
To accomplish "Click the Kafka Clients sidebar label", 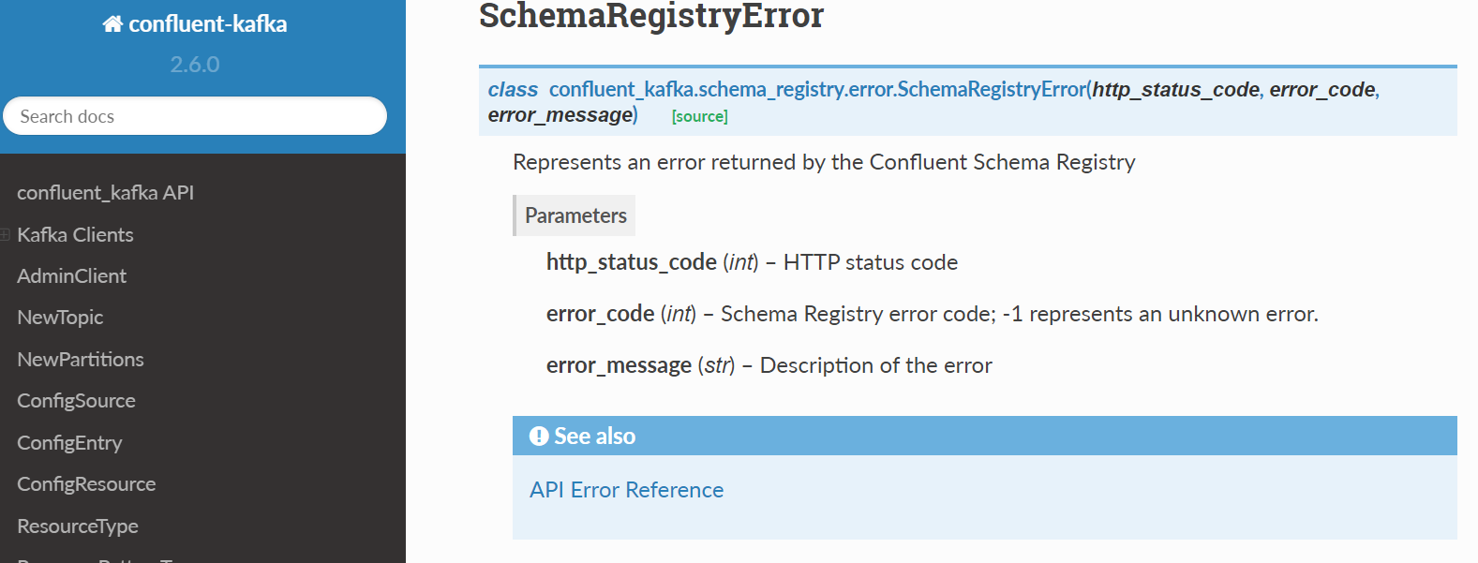I will [75, 234].
